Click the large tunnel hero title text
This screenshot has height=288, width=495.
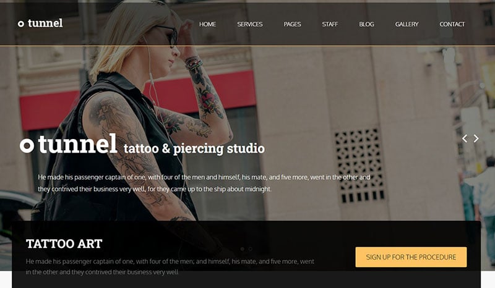tap(78, 143)
